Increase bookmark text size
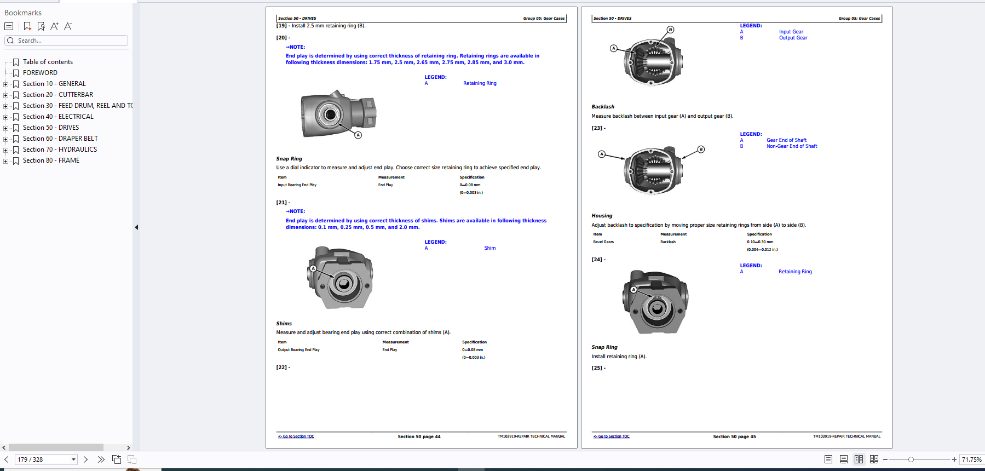Viewport: 985px width, 471px height. [54, 26]
